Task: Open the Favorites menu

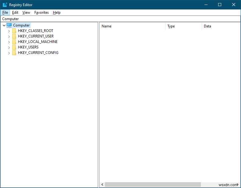Action: (41, 12)
